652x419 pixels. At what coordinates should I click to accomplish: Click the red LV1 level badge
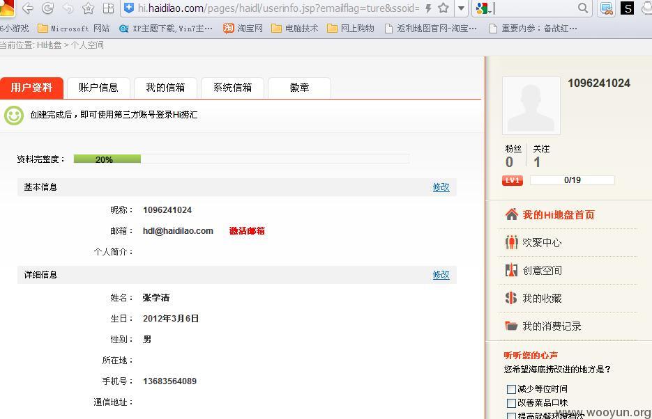coord(513,180)
